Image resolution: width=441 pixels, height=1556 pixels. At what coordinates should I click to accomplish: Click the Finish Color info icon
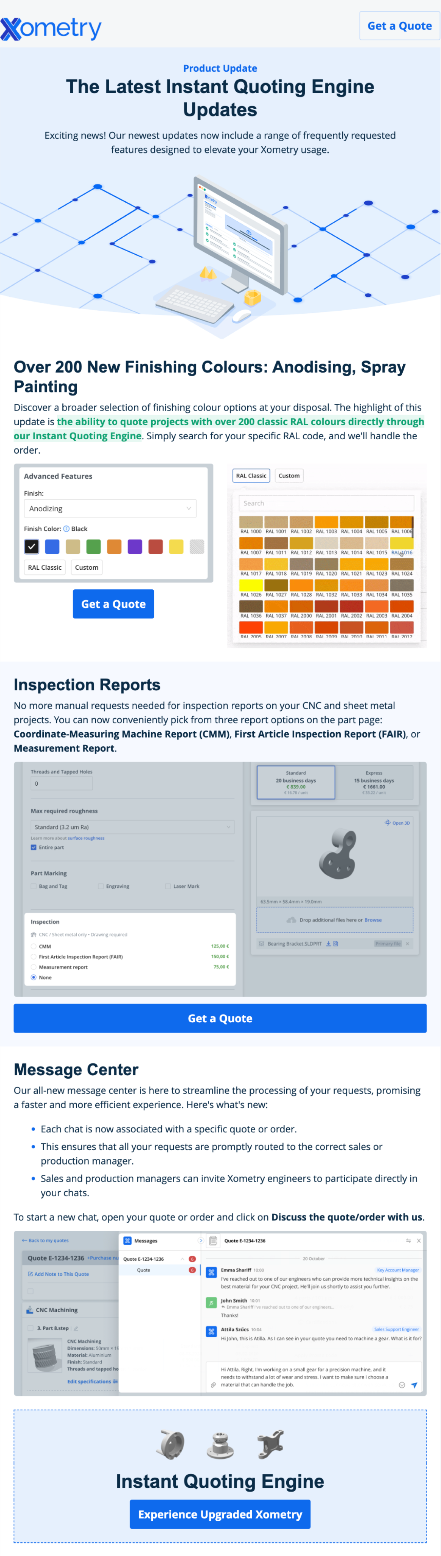pyautogui.click(x=66, y=529)
